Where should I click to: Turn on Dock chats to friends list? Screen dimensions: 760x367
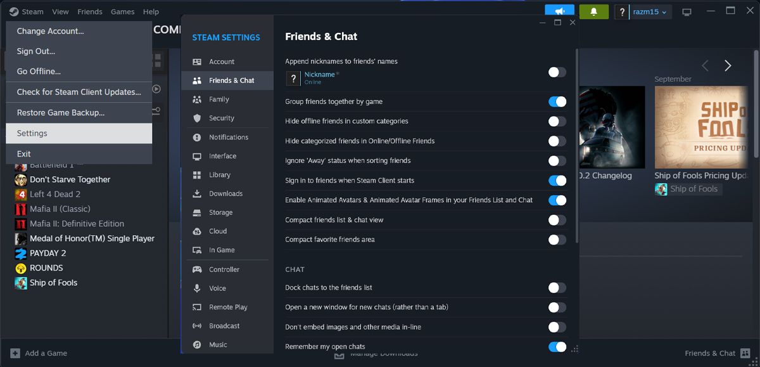coord(557,288)
